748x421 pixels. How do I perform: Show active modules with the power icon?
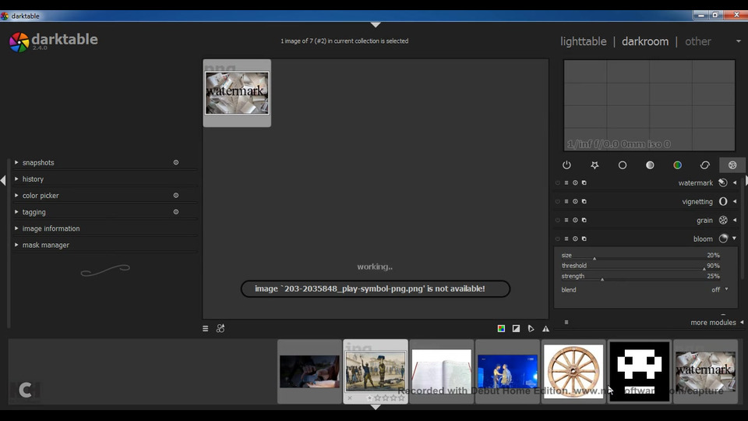click(x=566, y=165)
